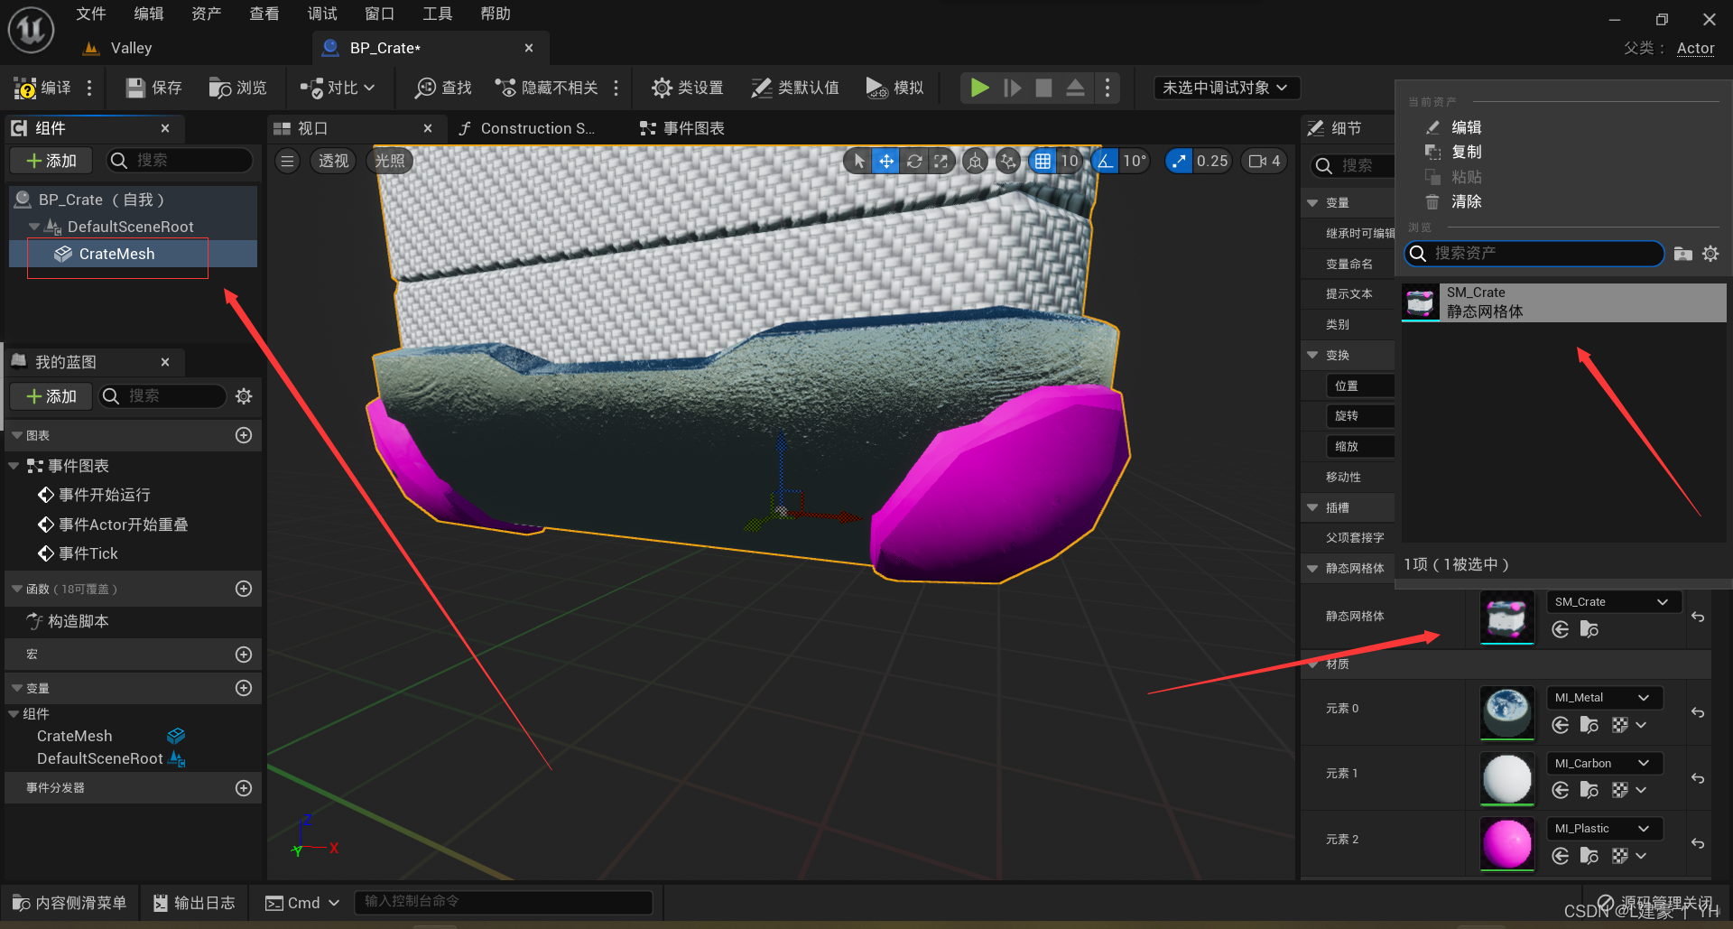Open the SM_Crate static mesh dropdown
The image size is (1733, 929).
coord(1614,602)
